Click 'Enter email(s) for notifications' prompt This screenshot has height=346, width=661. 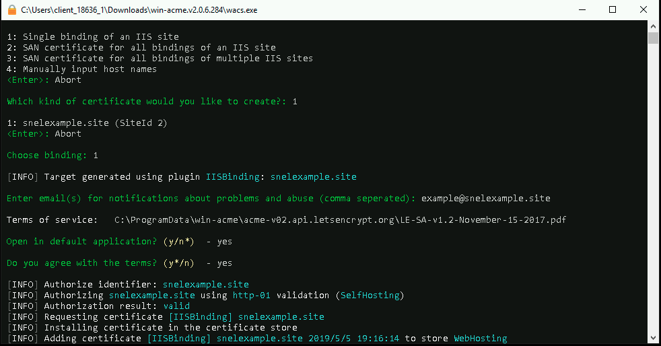pyautogui.click(x=211, y=199)
